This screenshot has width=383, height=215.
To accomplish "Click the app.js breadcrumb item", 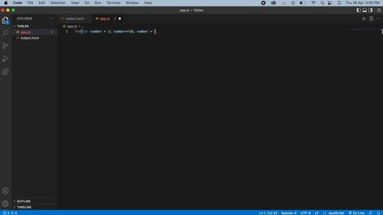I will (x=72, y=26).
